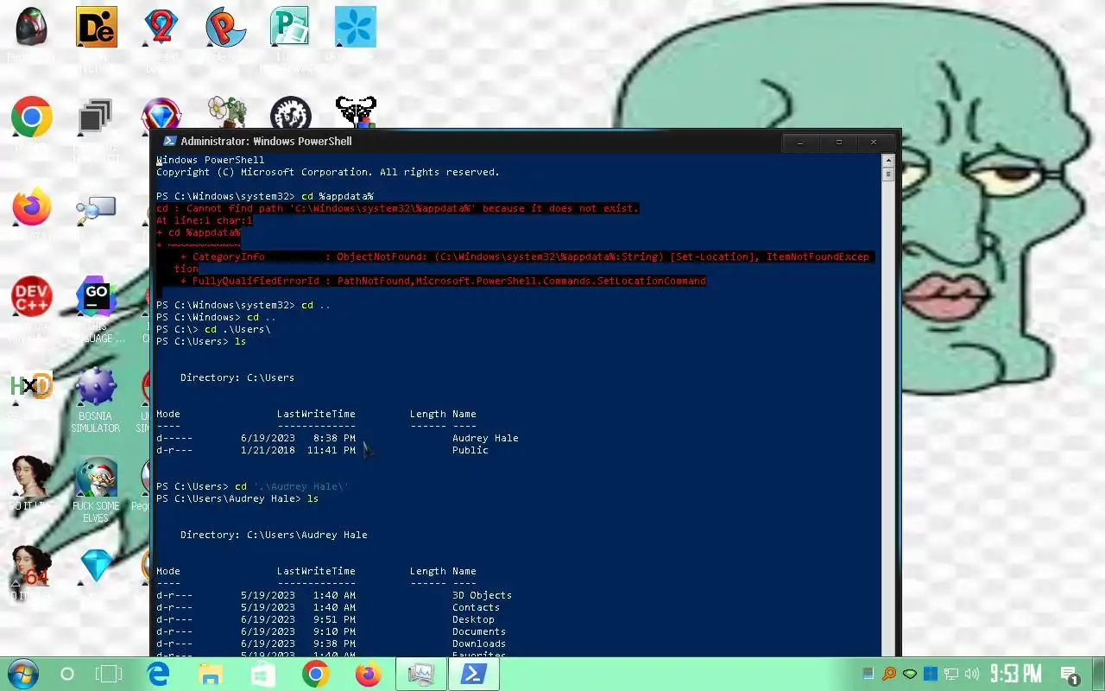Click the 'Audrey Hale' directory entry
Screen dimensions: 1105x691
pyautogui.click(x=485, y=438)
